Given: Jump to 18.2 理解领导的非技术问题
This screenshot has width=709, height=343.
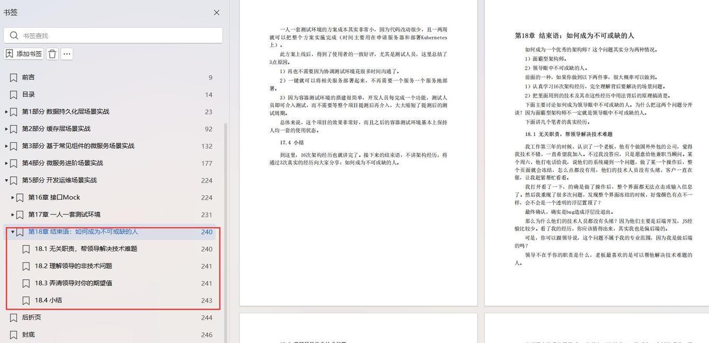Looking at the screenshot, I should [73, 266].
